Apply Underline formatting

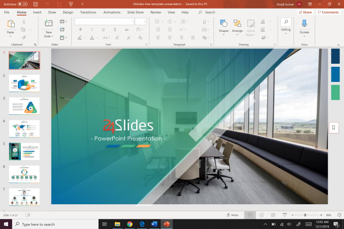click(x=103, y=29)
